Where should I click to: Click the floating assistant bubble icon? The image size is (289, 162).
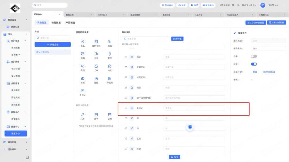[x=190, y=127]
